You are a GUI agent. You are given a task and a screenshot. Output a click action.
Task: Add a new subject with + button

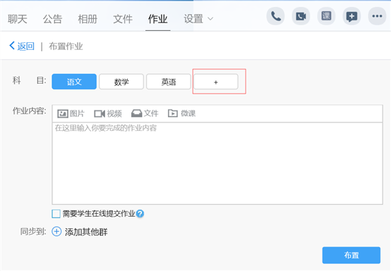coord(216,82)
